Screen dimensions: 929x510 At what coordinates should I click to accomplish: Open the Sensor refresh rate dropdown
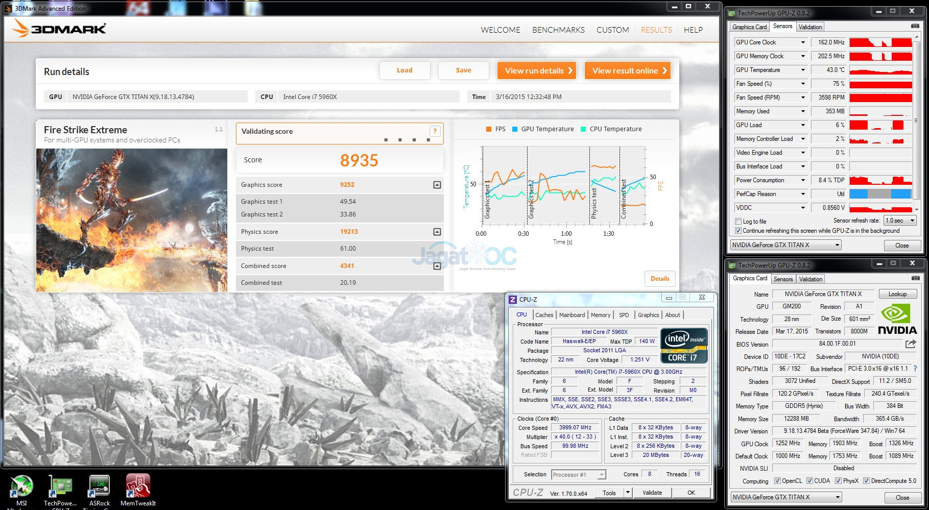899,221
